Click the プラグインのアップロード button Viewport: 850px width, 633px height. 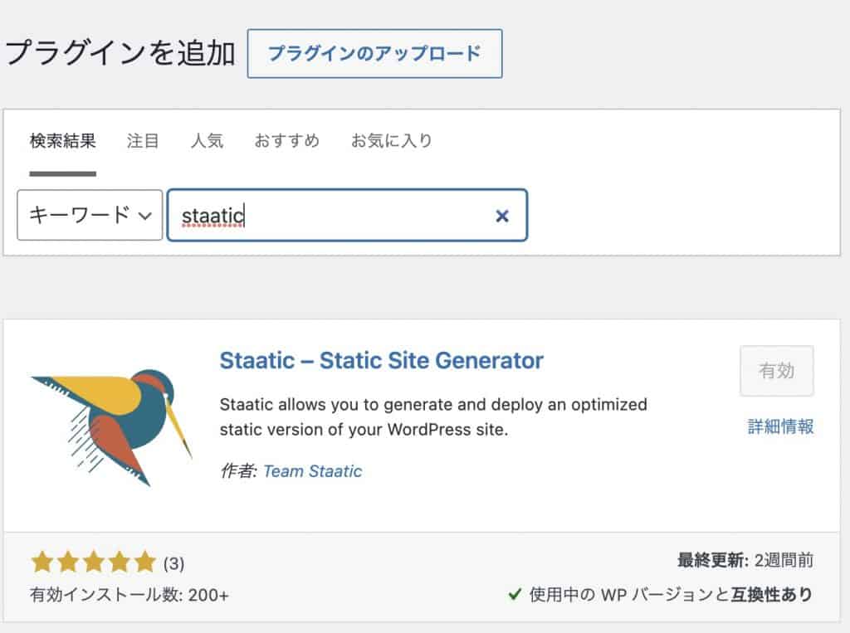tap(374, 54)
